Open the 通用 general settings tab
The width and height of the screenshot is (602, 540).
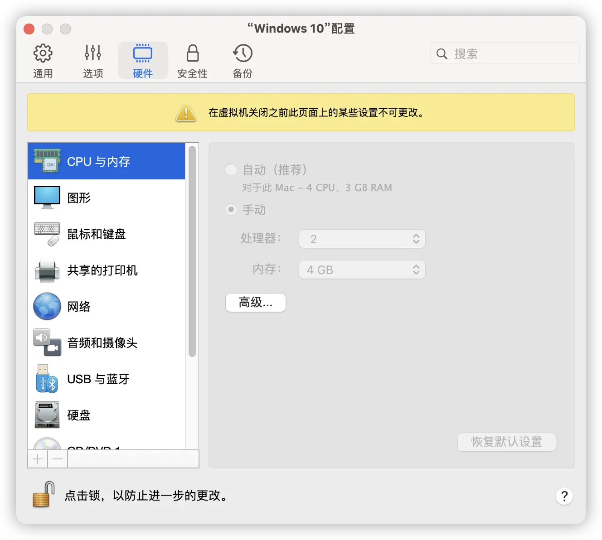point(43,61)
